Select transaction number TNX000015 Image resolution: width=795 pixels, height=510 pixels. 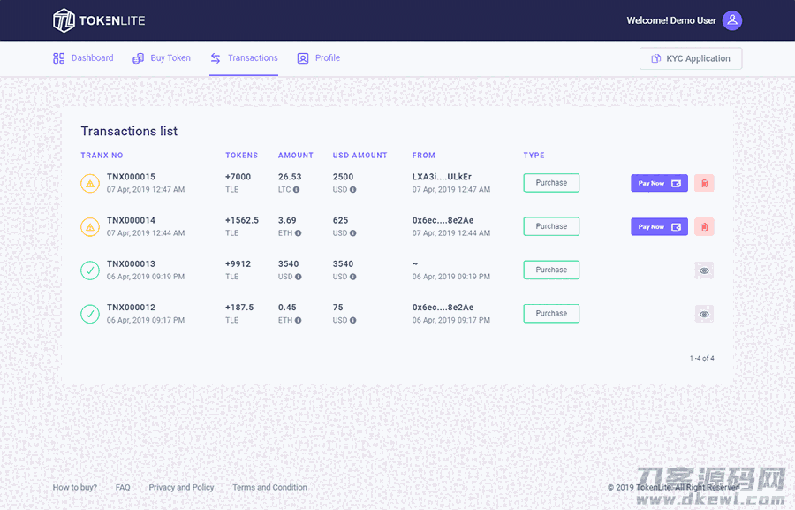131,177
